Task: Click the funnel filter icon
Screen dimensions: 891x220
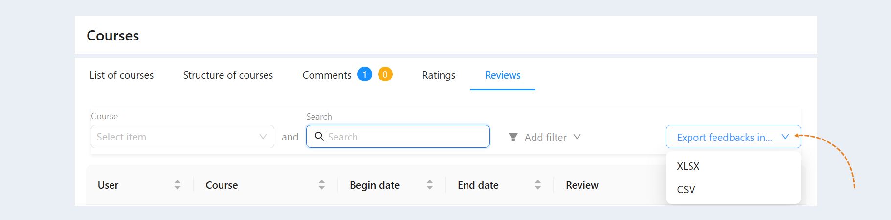Action: [x=513, y=137]
